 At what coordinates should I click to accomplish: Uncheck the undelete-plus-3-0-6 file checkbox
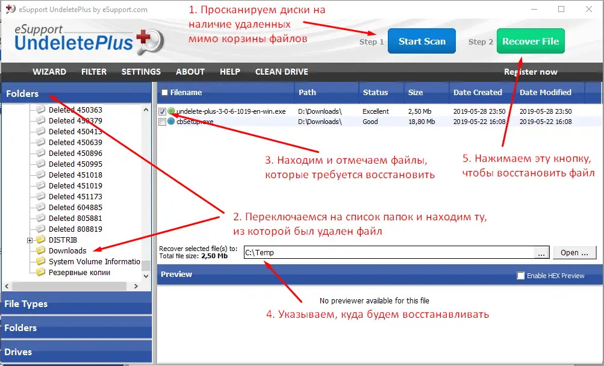[162, 111]
